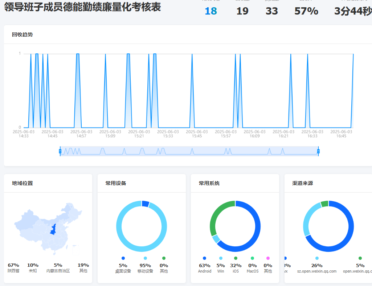Click the 95% 移动设备 label
The image size is (372, 286).
coord(146,268)
